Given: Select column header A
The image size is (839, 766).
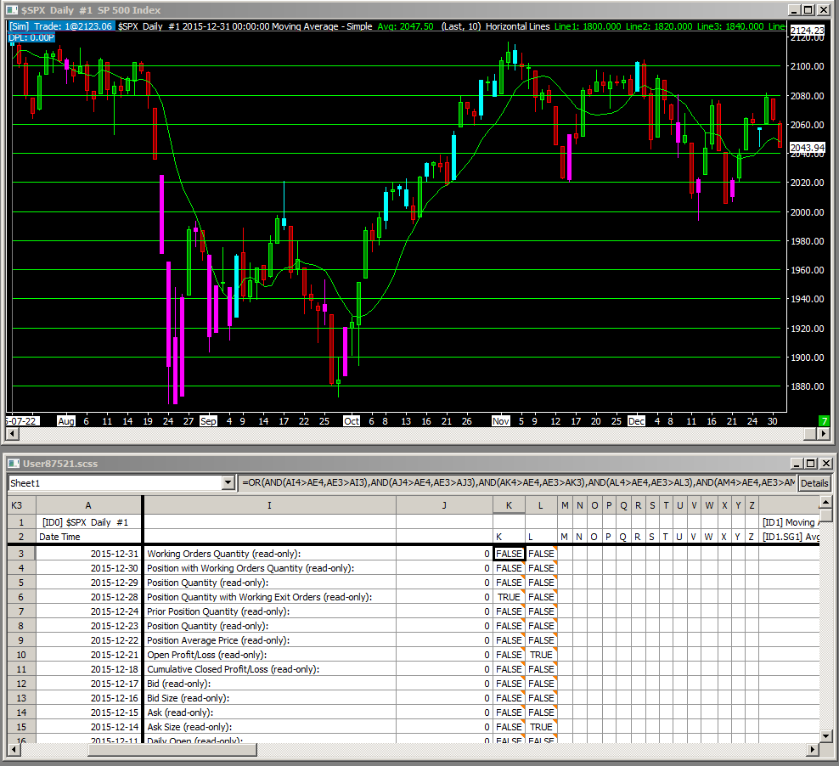Looking at the screenshot, I should pos(88,505).
